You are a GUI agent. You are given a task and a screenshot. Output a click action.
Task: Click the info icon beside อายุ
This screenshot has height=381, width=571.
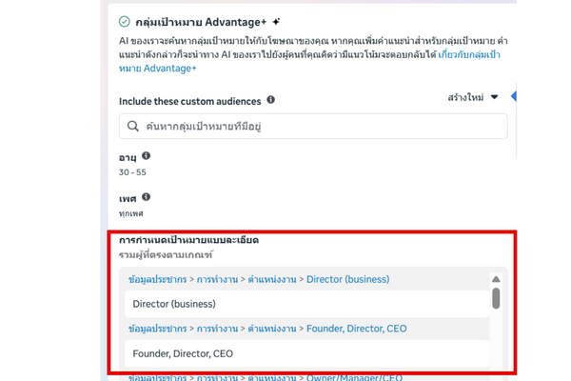[x=146, y=155]
